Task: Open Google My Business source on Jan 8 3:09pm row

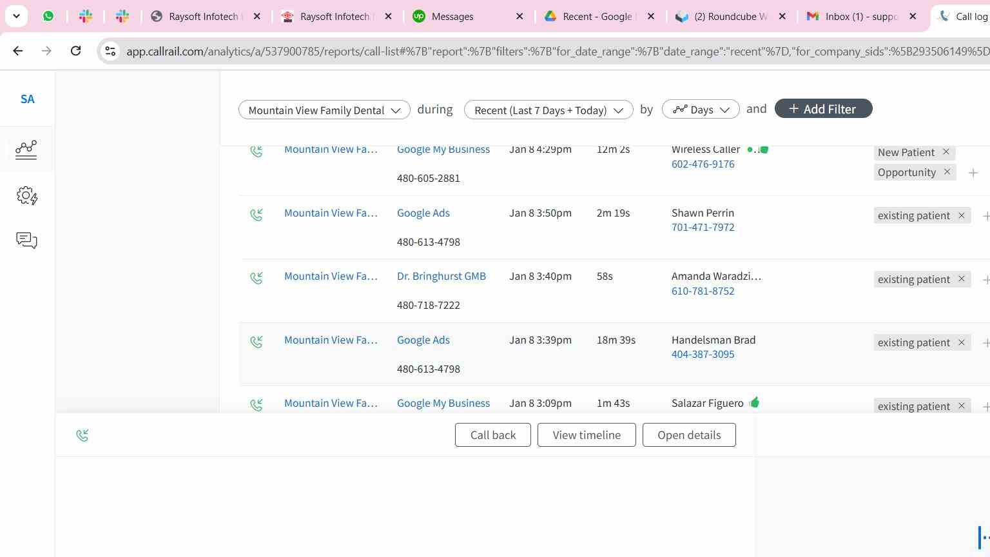Action: [443, 403]
